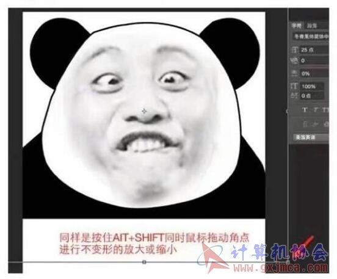Click the vertical scale field showing 100%
This screenshot has width=337, height=279.
pos(312,87)
